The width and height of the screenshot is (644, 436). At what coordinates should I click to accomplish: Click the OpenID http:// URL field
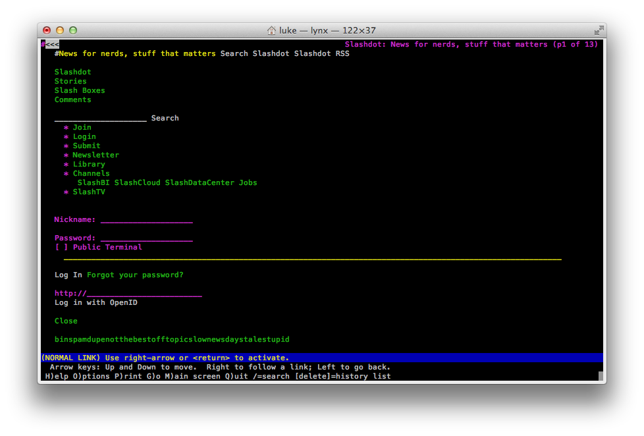(144, 294)
